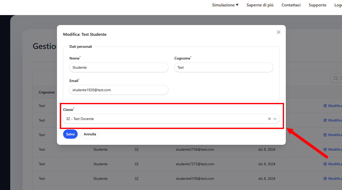Click edit icon in studente4109@test.com row
This screenshot has width=342, height=190.
pos(325,179)
